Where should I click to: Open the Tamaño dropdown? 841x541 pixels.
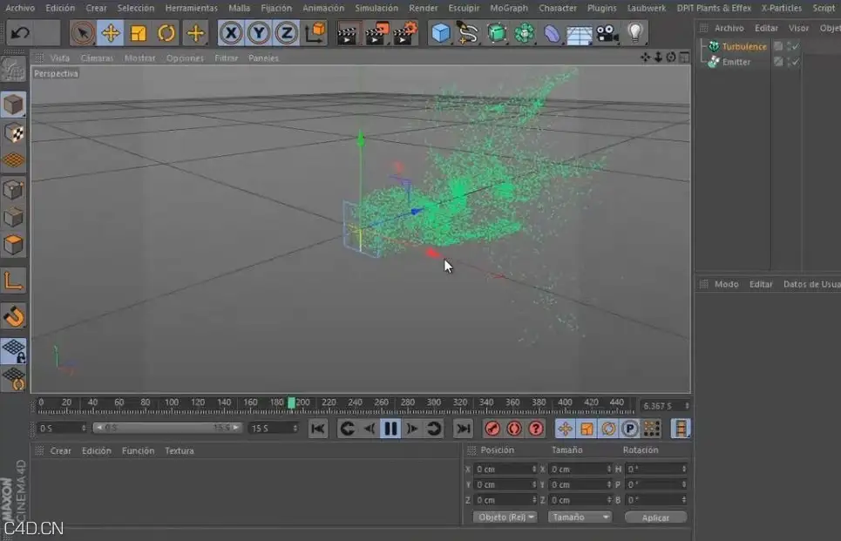[580, 517]
